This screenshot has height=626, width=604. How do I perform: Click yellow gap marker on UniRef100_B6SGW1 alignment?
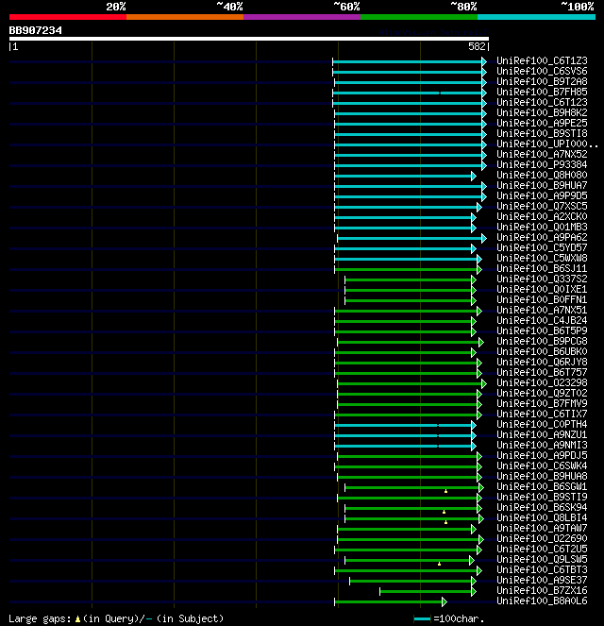click(x=446, y=491)
